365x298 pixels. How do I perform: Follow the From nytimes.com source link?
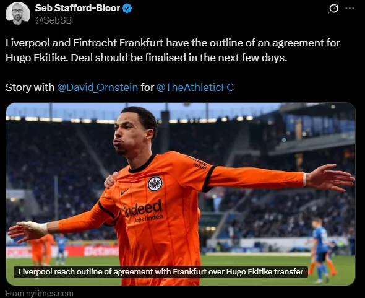point(40,293)
